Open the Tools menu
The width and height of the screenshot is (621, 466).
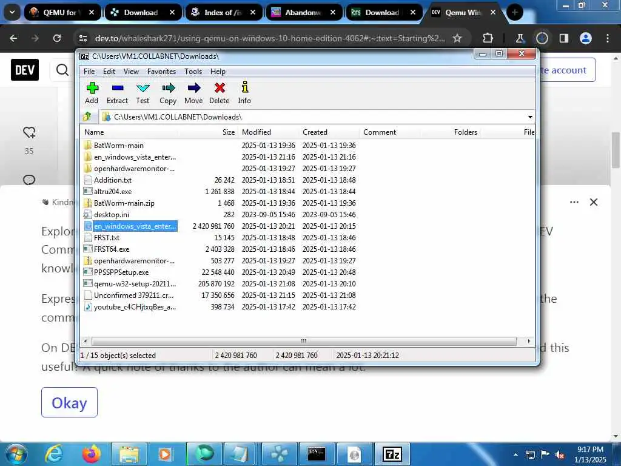coord(193,72)
